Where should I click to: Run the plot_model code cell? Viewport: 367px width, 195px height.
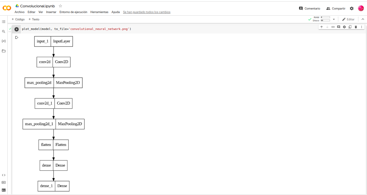pyautogui.click(x=17, y=29)
